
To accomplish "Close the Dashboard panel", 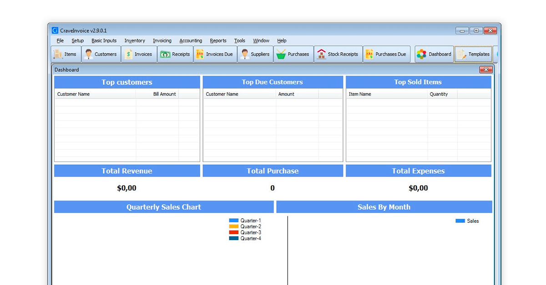I will coord(486,69).
